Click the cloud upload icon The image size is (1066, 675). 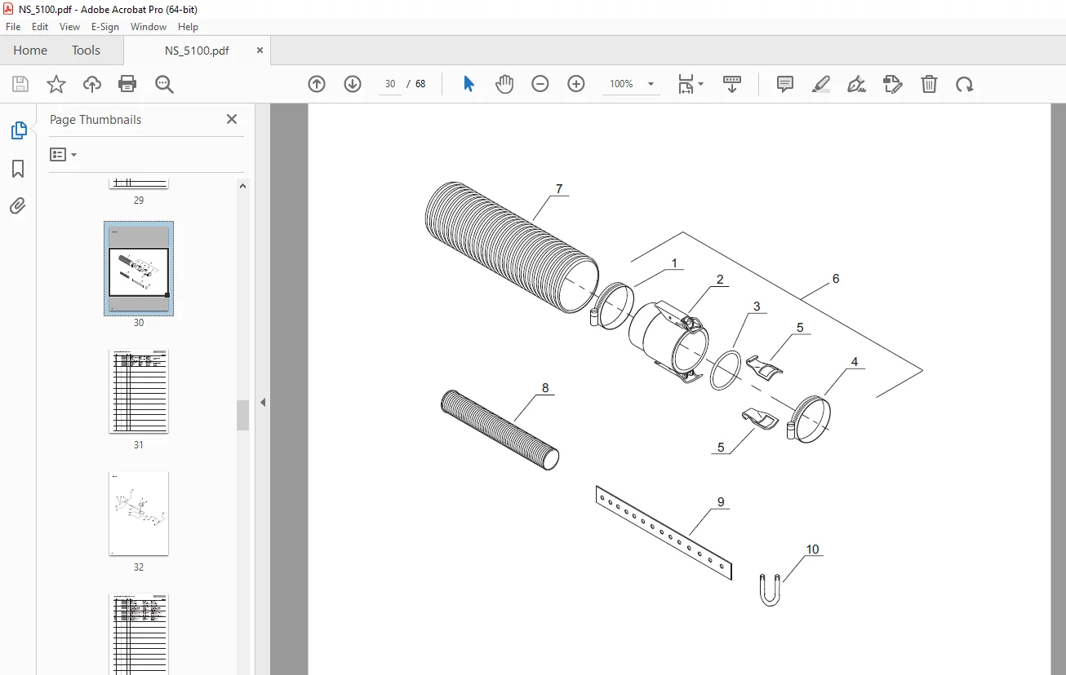92,84
